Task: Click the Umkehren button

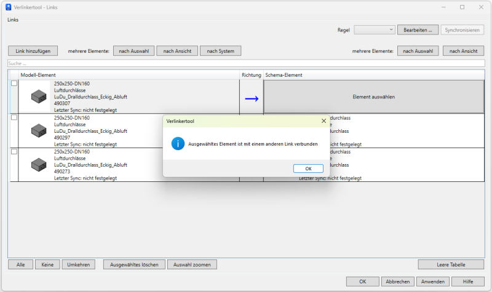Action: point(78,265)
